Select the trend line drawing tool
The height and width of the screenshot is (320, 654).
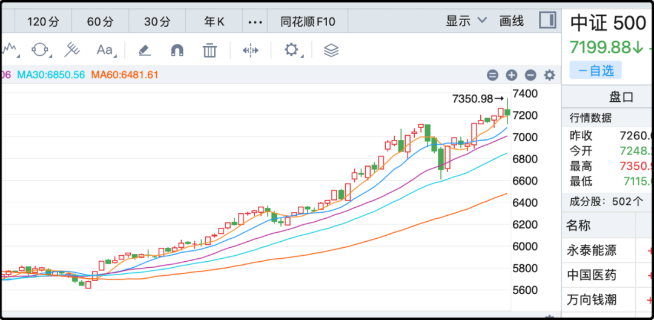coord(10,50)
